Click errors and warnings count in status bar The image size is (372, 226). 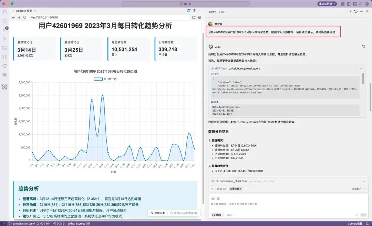tap(59, 224)
